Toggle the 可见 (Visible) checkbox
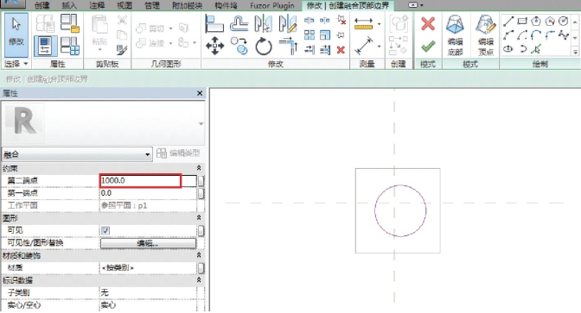The height and width of the screenshot is (313, 581). (x=105, y=230)
